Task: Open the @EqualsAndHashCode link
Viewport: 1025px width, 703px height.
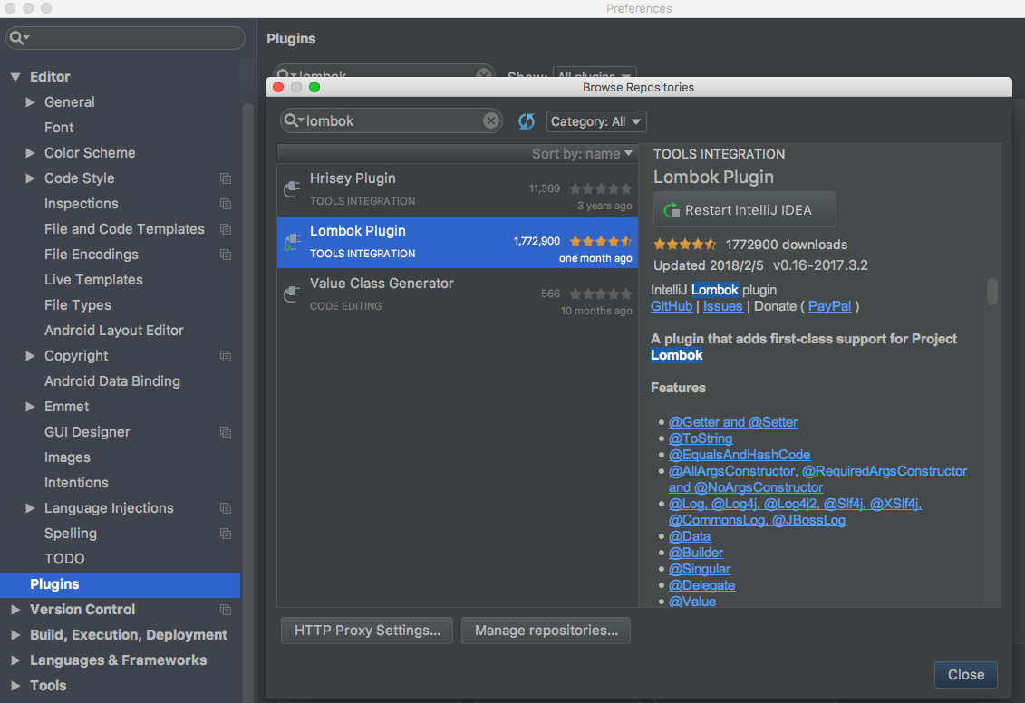Action: (x=740, y=455)
